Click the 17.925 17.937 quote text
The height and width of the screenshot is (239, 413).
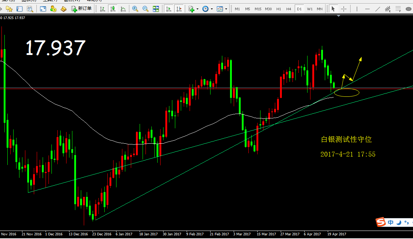[14, 18]
